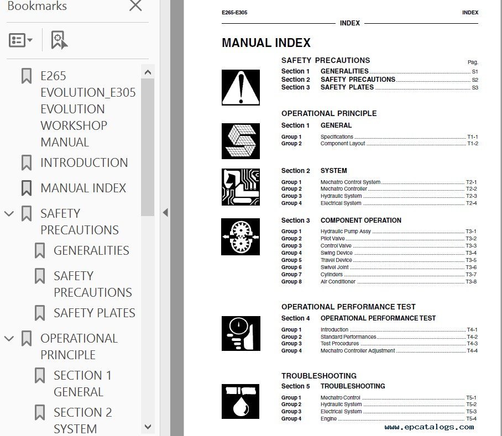The width and height of the screenshot is (502, 436).
Task: Open Travel Device T3-5 entry
Action: 379,260
